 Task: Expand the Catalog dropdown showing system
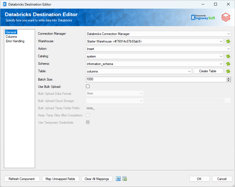point(155,56)
